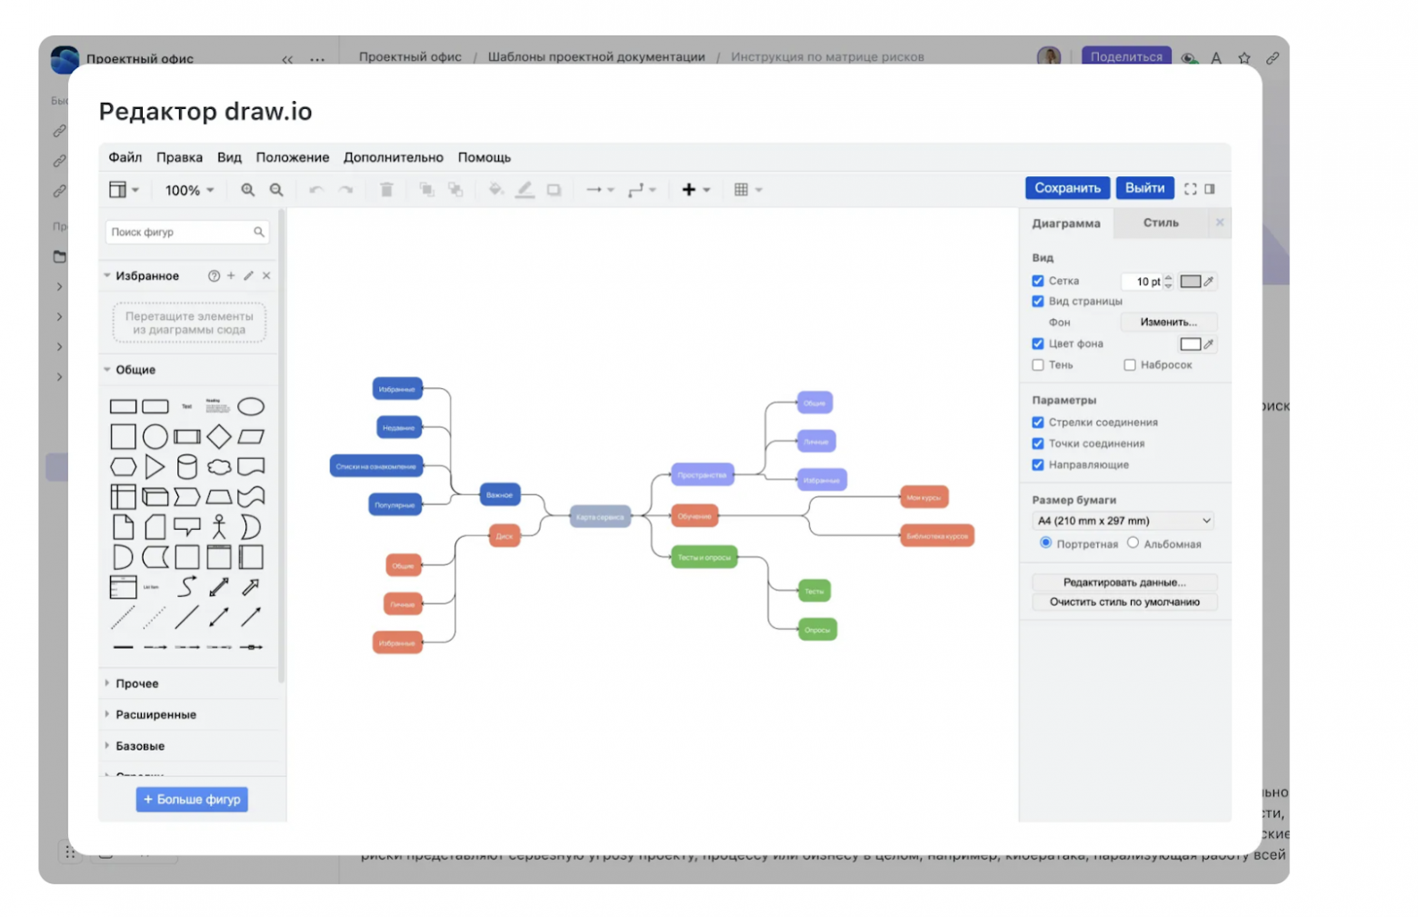Select the Zoom In magnifier icon
Screen dimensions: 1418x917
pos(247,190)
